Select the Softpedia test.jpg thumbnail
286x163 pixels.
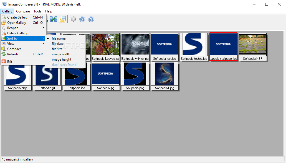point(164,47)
